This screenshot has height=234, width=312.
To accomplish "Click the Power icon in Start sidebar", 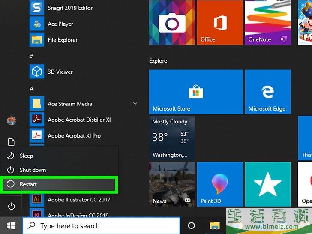I will pos(12,207).
